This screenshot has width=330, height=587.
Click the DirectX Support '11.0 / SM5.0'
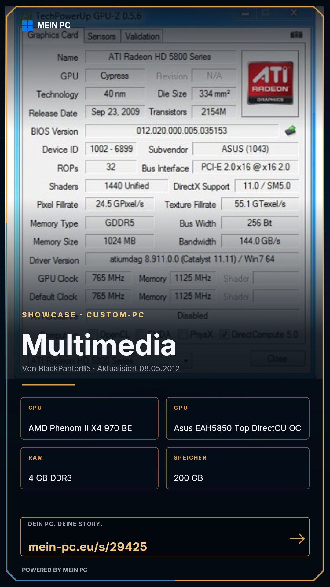pos(266,186)
